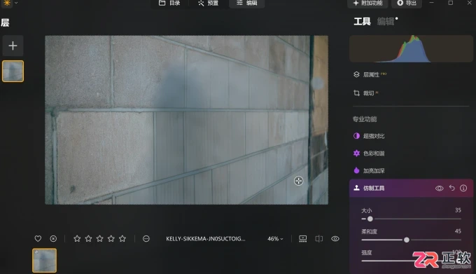Select the 编辑 edits tab in right panel
The image size is (476, 274).
pyautogui.click(x=386, y=22)
